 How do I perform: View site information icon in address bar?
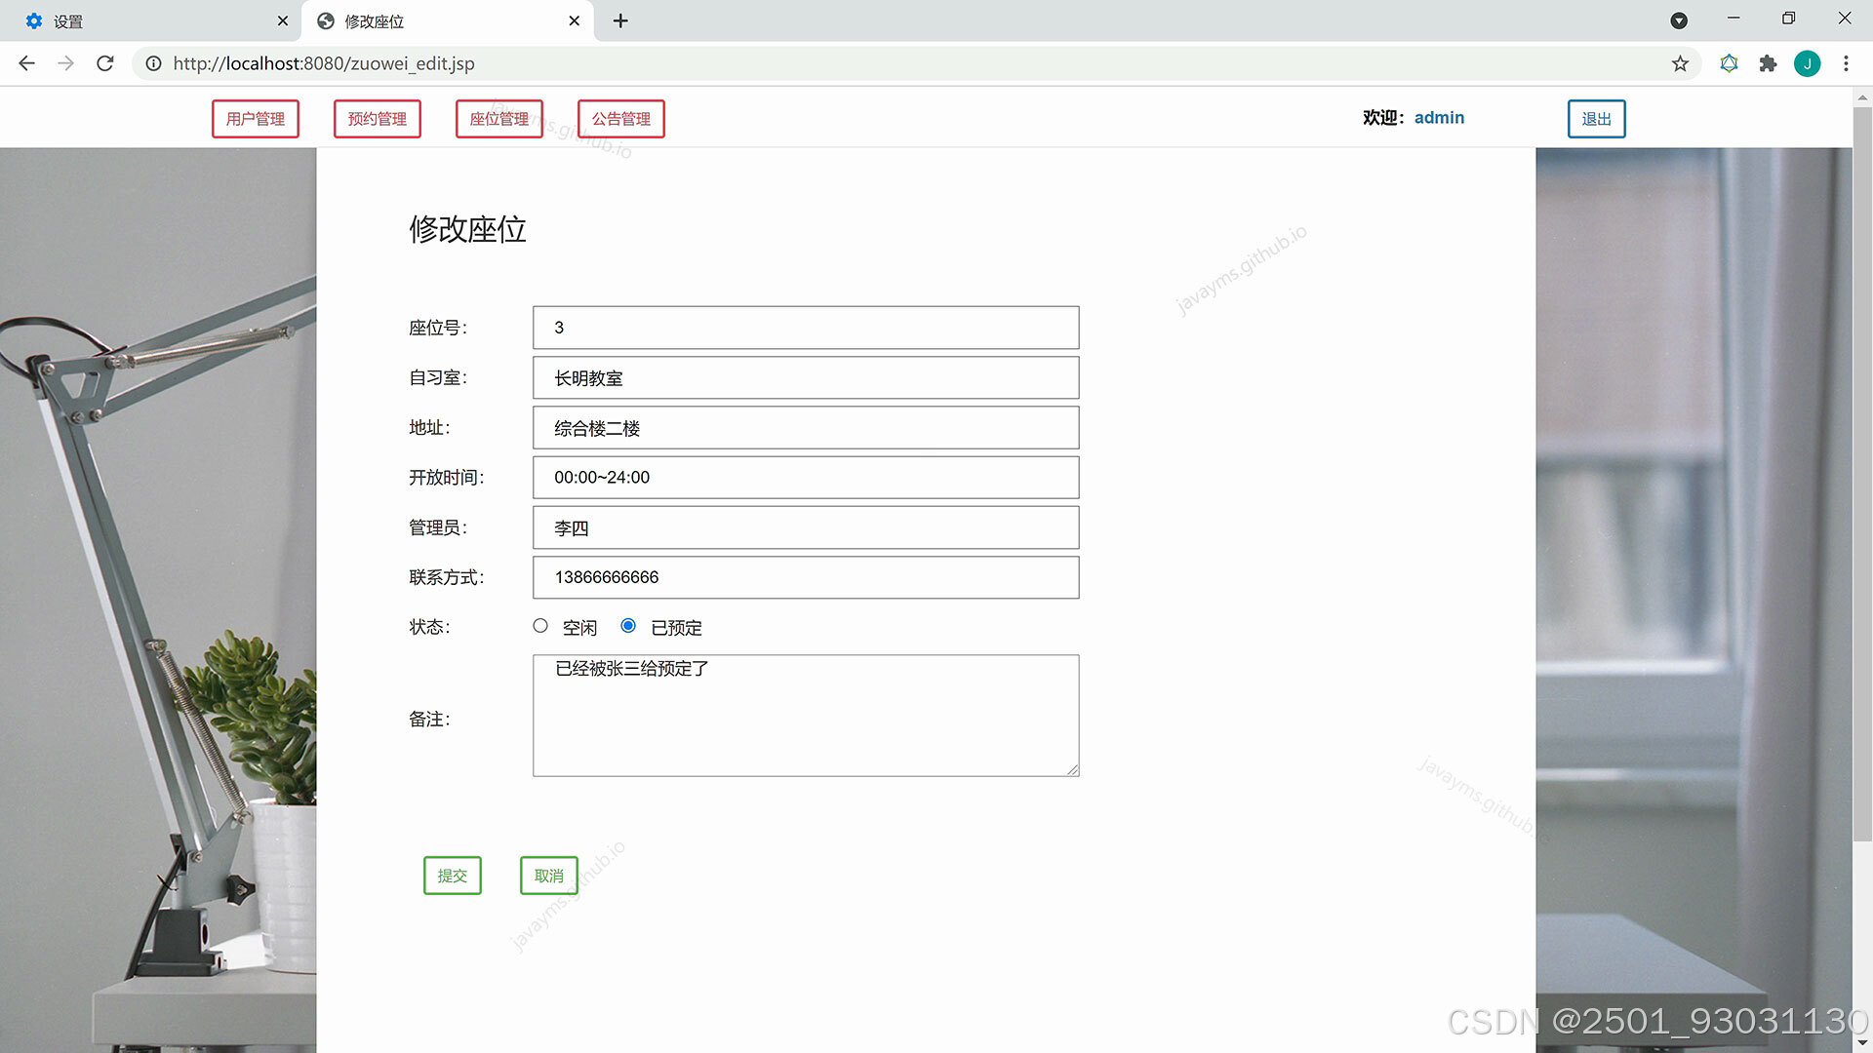click(153, 63)
